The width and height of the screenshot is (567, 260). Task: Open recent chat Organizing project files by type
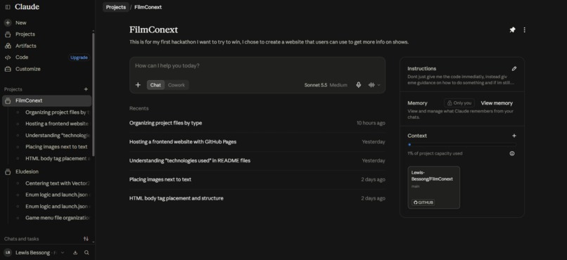257,123
